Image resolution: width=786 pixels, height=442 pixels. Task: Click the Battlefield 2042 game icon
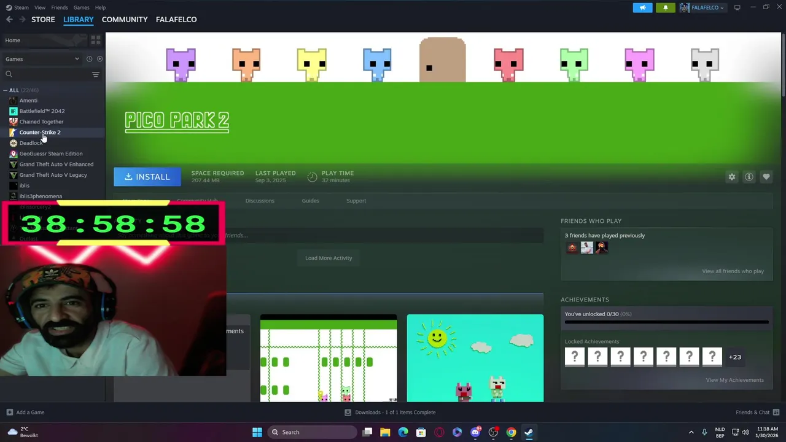pos(14,111)
